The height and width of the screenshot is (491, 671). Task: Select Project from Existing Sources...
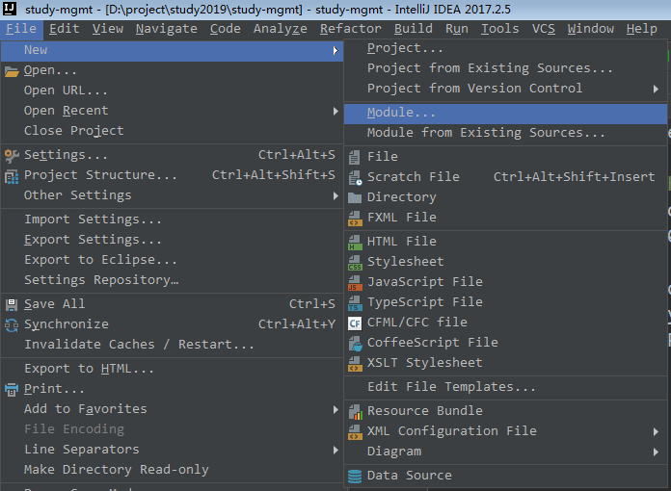click(x=505, y=68)
